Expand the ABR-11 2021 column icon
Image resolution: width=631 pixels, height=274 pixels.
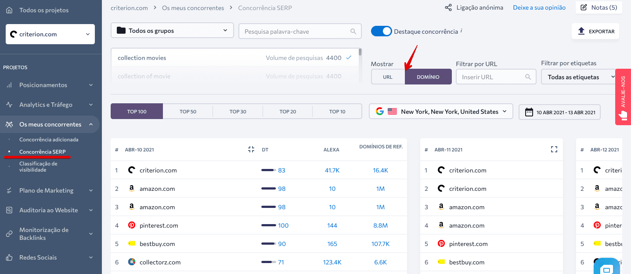(554, 149)
